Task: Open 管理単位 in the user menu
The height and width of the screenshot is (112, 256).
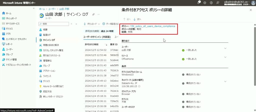Action: pyautogui.click(x=45, y=61)
